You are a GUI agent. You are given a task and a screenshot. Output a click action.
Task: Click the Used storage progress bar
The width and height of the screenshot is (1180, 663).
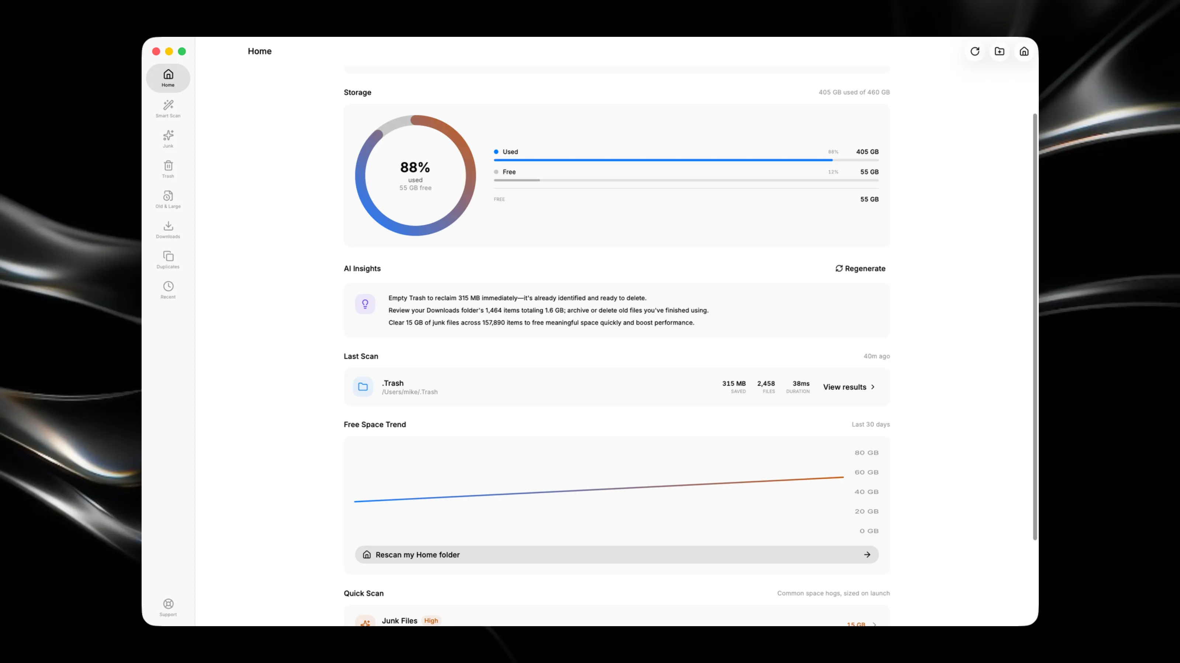tap(686, 160)
